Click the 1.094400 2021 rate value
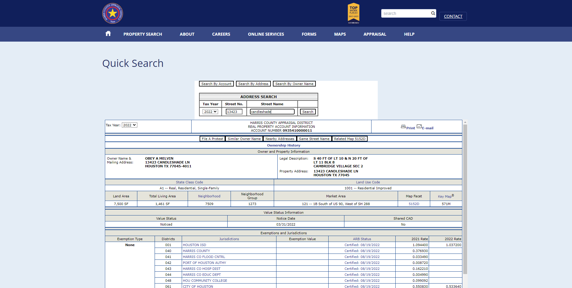This screenshot has width=572, height=288. point(420,245)
